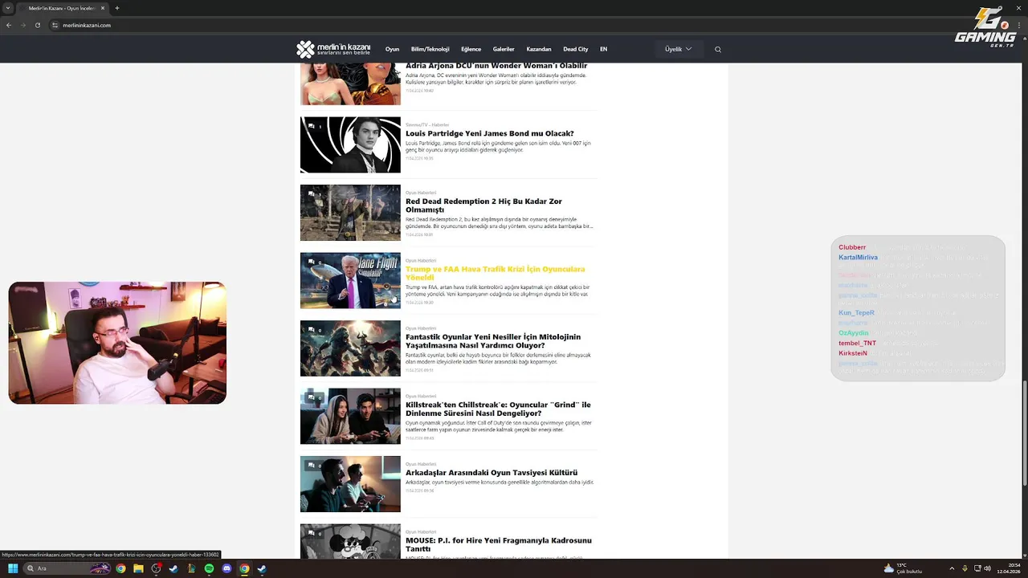Click the comment icon on Killstreak thumbnail
The width and height of the screenshot is (1028, 578).
coord(313,397)
